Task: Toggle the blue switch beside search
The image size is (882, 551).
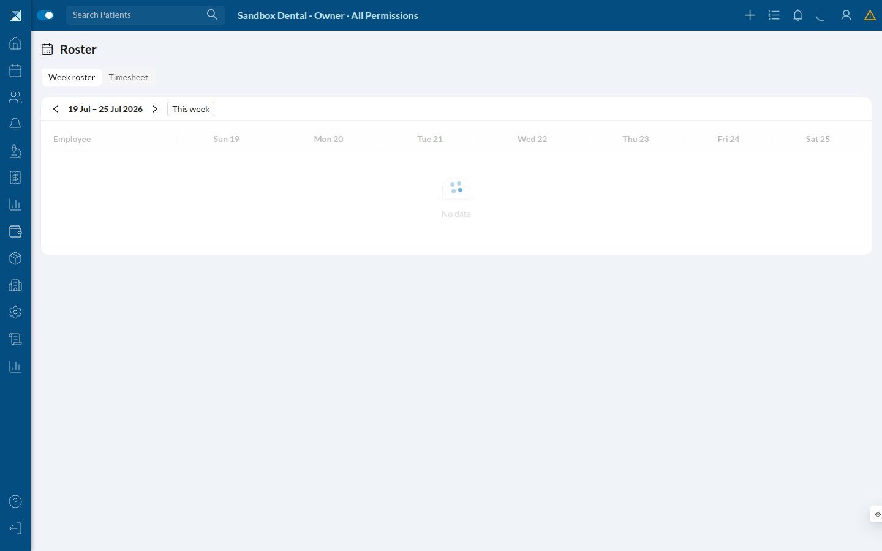Action: [45, 15]
